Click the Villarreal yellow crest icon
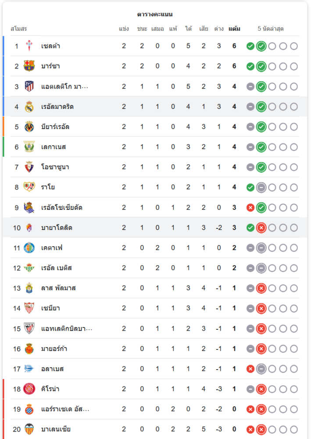Viewport: 311px width, 439px height. pyautogui.click(x=29, y=127)
